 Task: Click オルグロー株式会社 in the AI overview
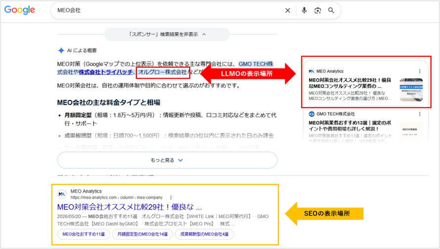(x=163, y=72)
